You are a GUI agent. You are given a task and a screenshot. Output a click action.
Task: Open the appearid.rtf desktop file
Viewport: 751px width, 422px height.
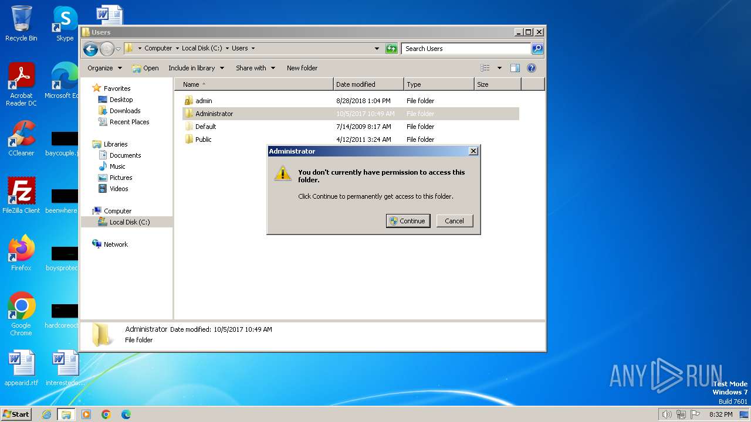click(x=21, y=368)
